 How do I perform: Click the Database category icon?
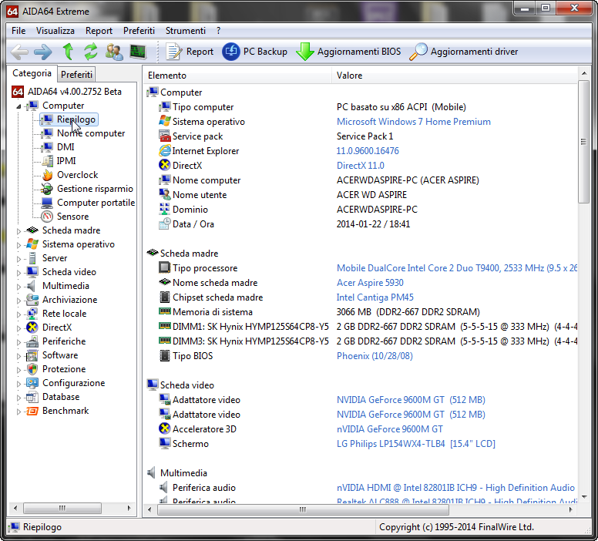(x=32, y=397)
